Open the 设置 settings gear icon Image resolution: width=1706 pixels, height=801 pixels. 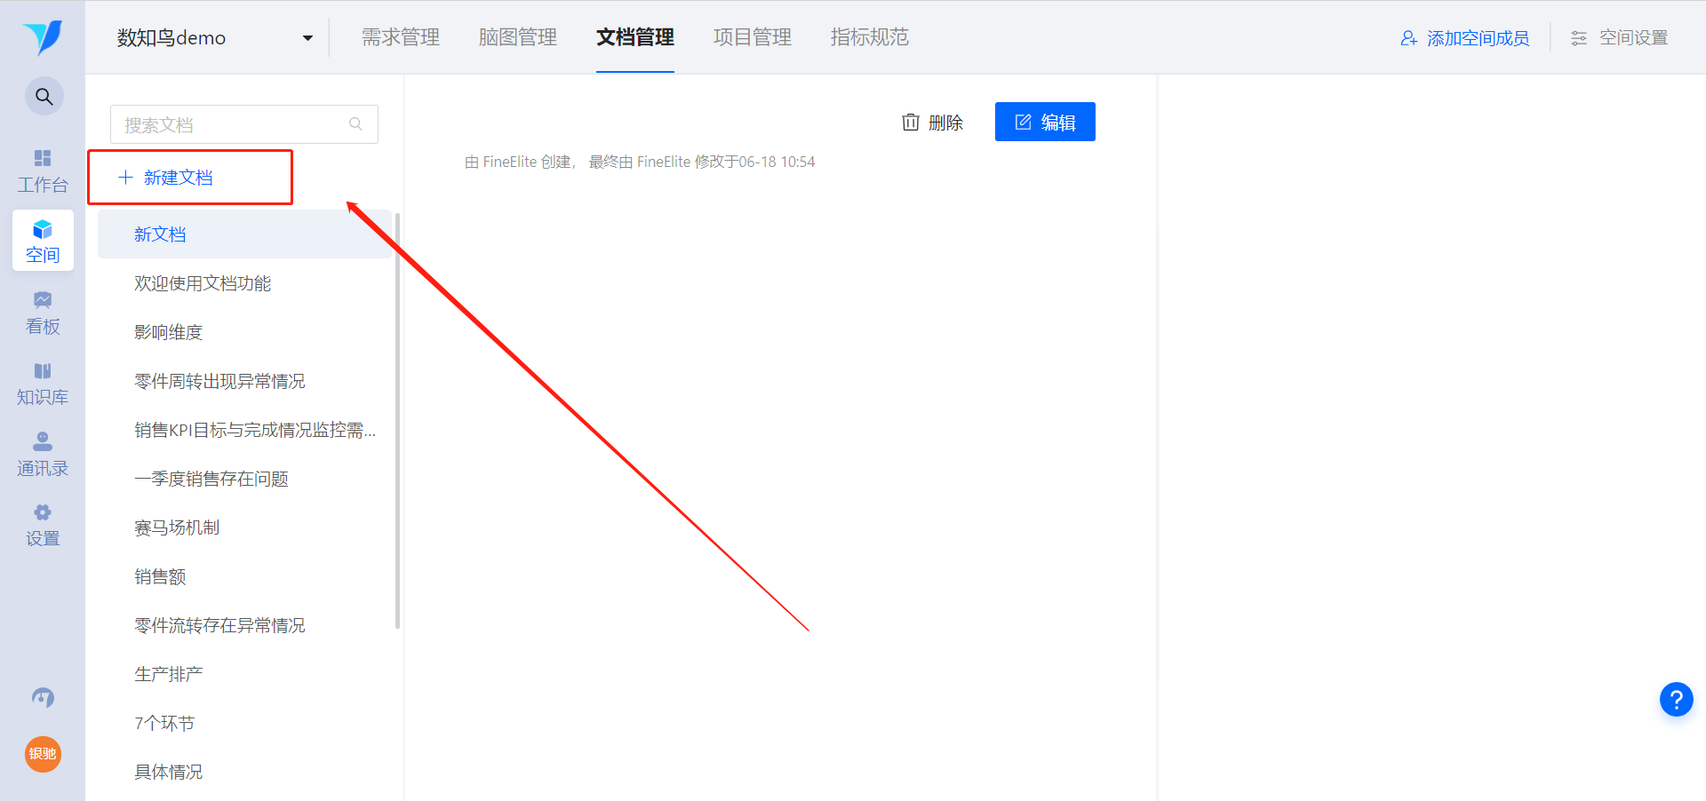[x=43, y=525]
